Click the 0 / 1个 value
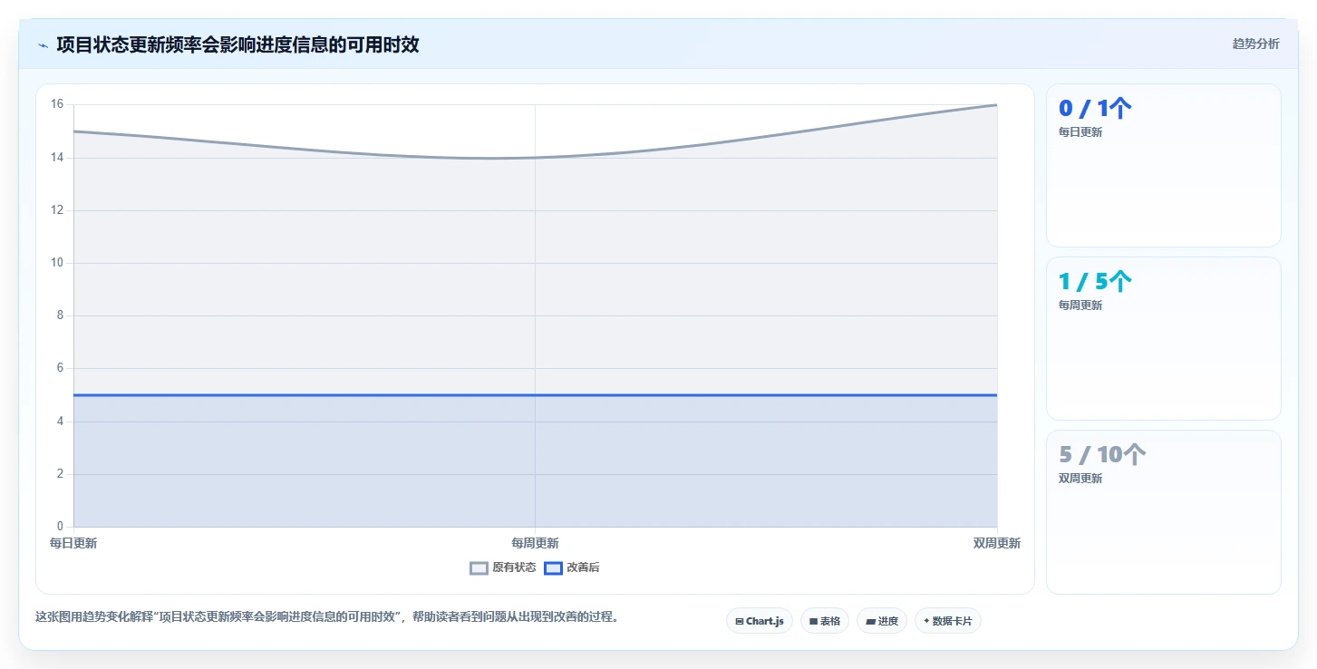Viewport: 1317px width, 669px height. pyautogui.click(x=1095, y=109)
